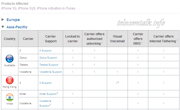Screen dimensions: 180x110
Task: Open the Airtel Support link
Action: pyautogui.click(x=48, y=94)
